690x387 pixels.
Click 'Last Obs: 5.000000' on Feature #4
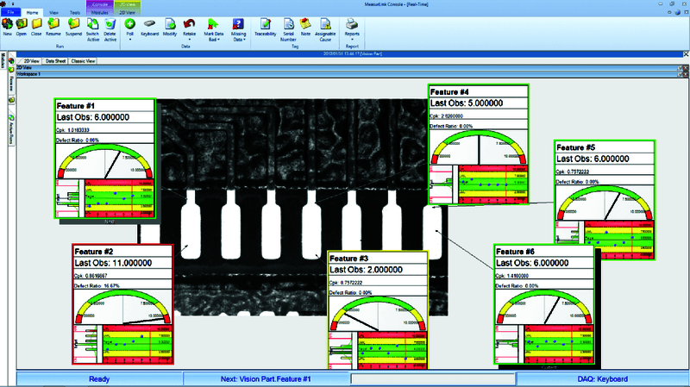(x=467, y=103)
